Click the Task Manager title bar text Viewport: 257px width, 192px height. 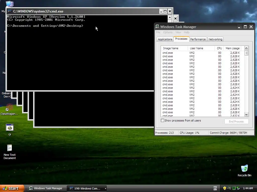[x=178, y=27]
